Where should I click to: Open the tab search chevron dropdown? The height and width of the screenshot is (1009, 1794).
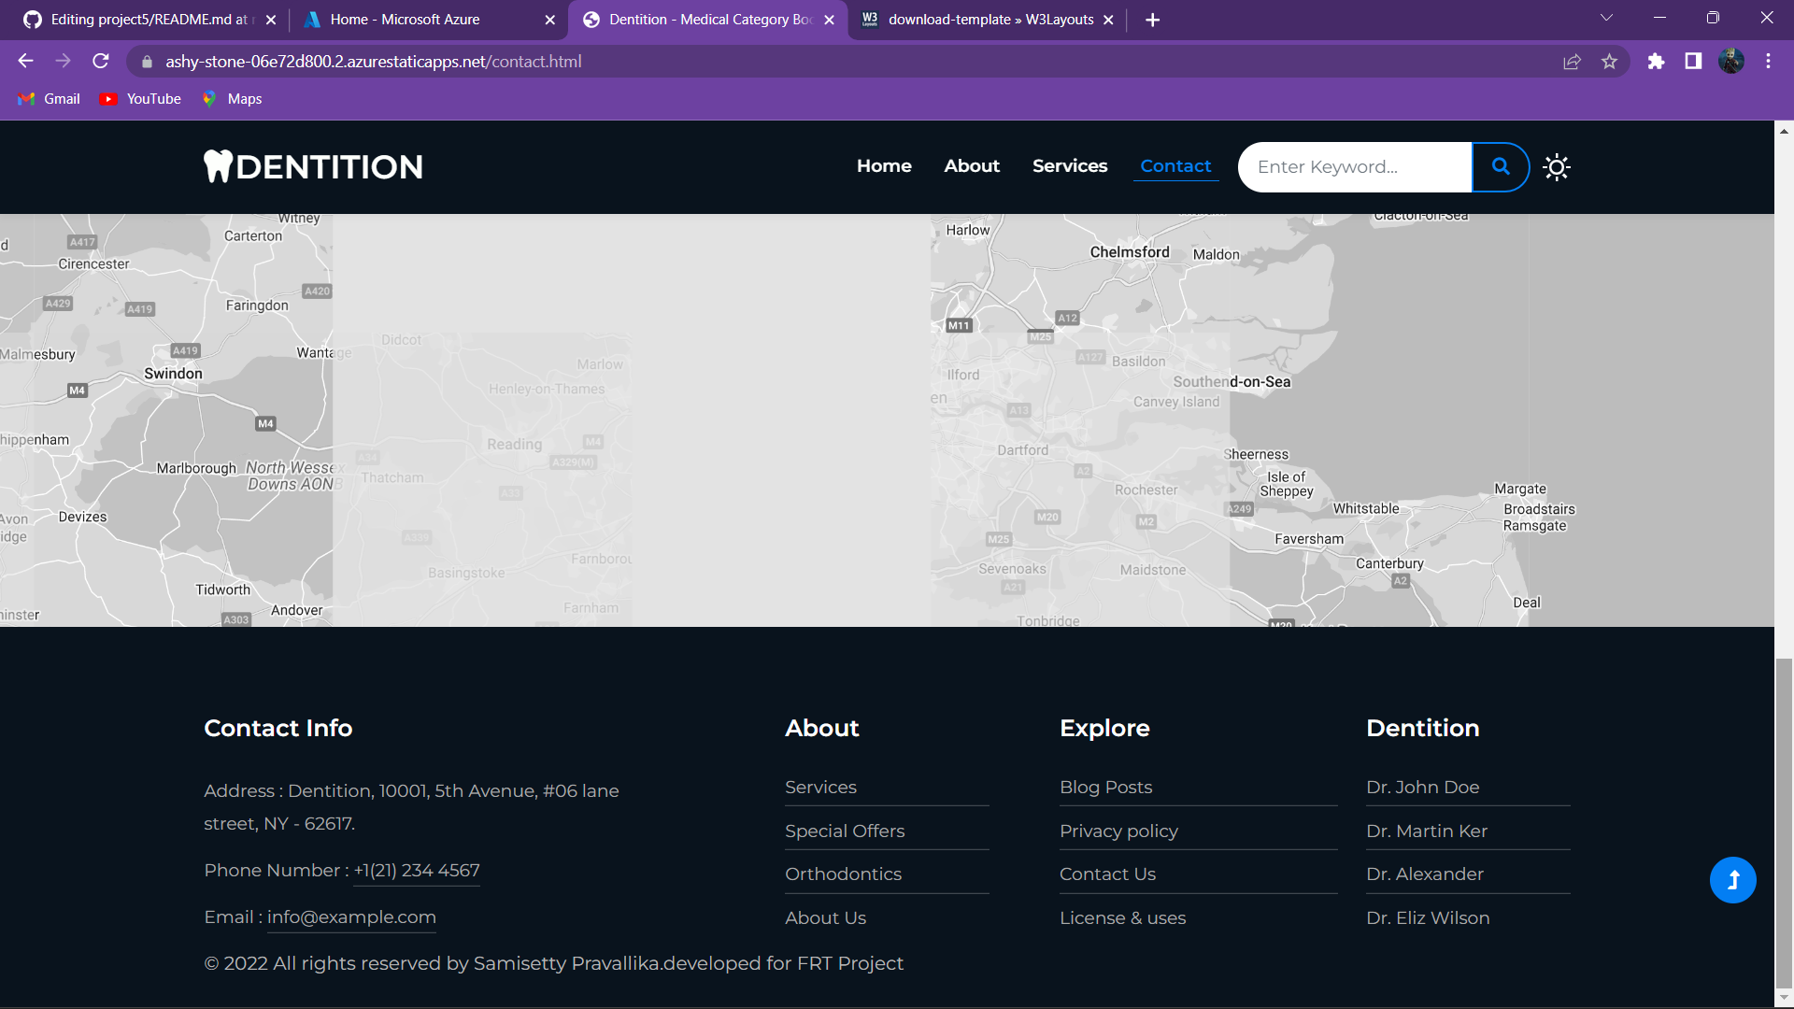[x=1606, y=18]
